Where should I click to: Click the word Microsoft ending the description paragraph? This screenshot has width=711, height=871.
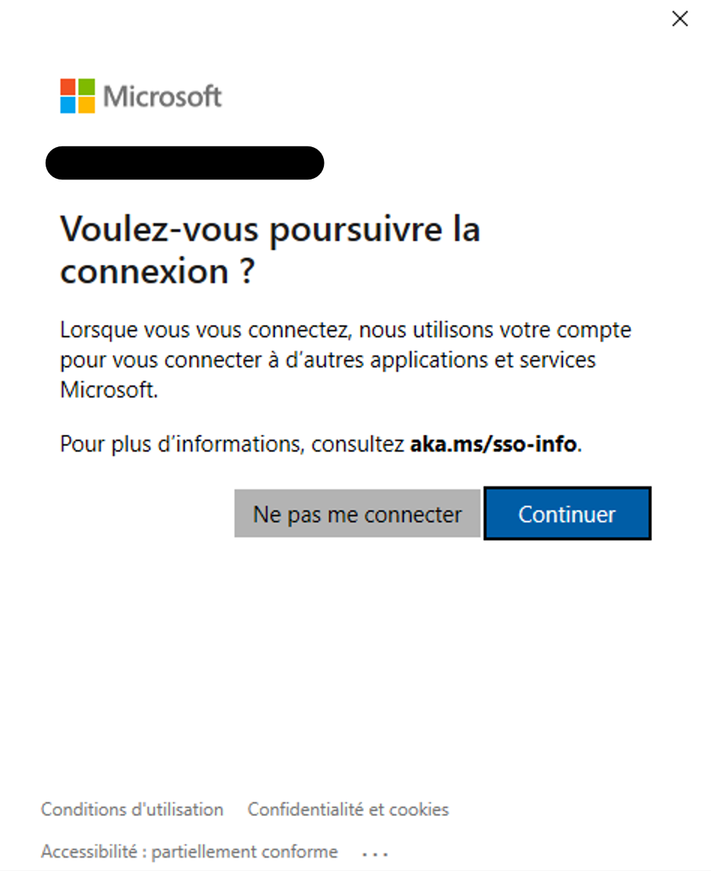pyautogui.click(x=107, y=390)
